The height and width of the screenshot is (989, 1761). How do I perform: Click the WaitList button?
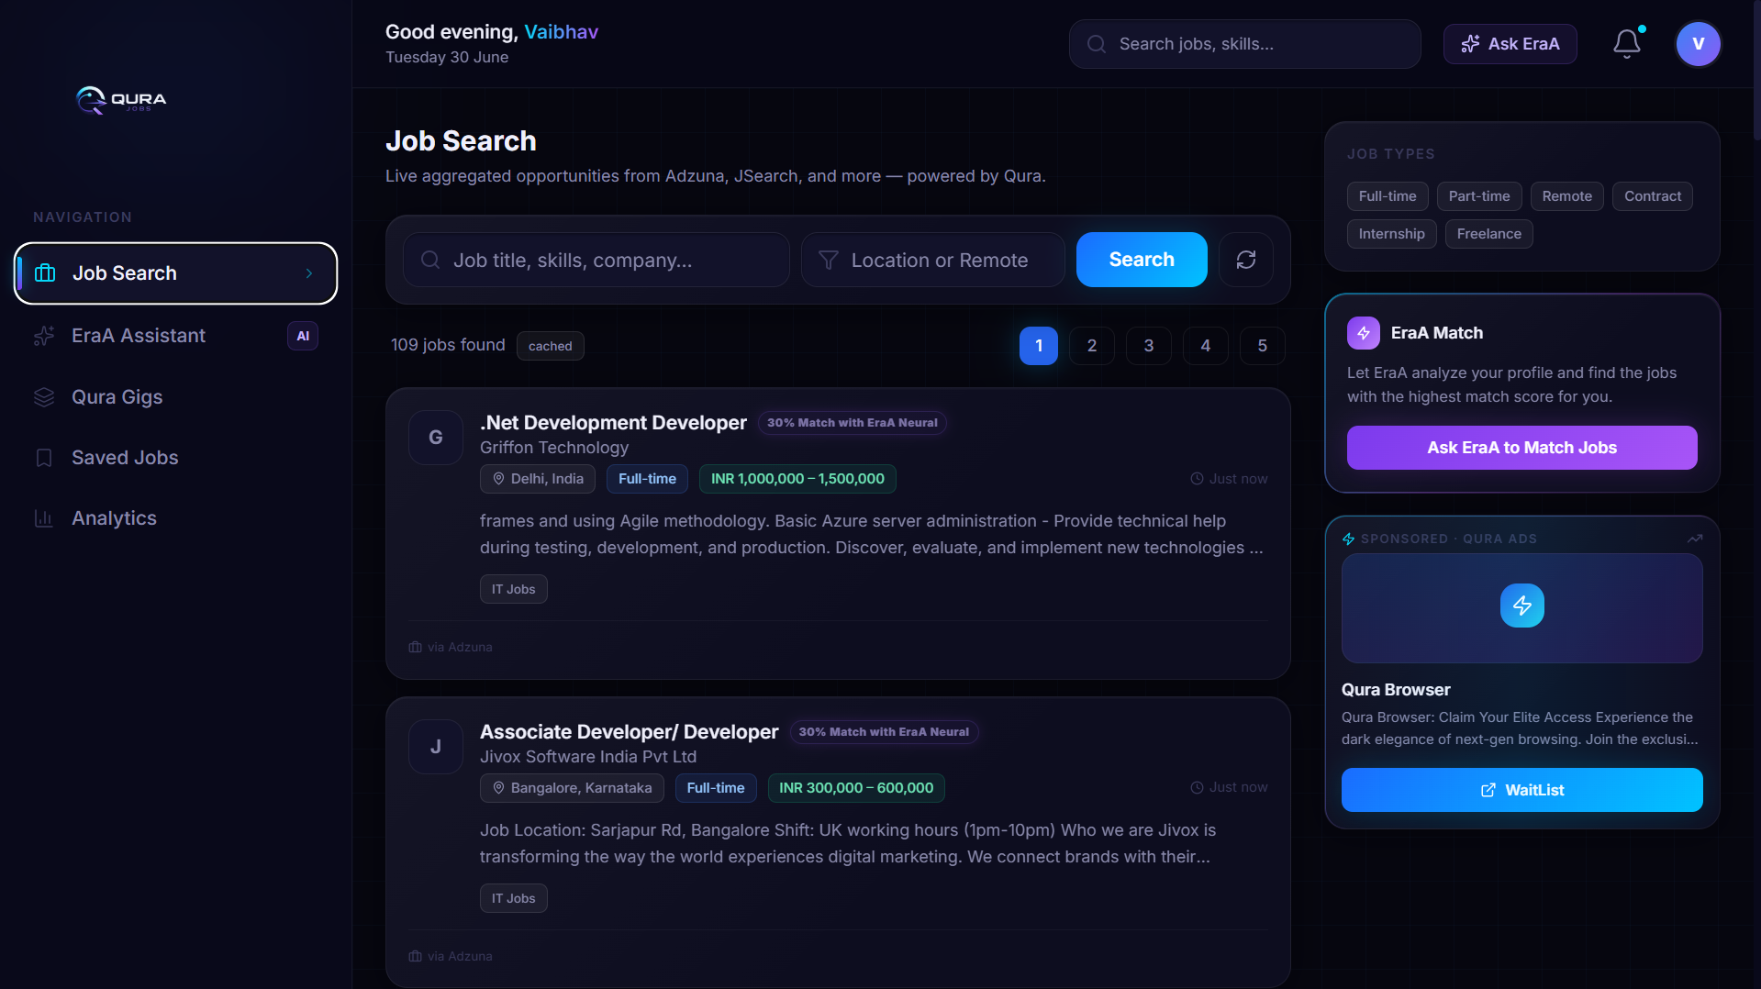[x=1521, y=790]
